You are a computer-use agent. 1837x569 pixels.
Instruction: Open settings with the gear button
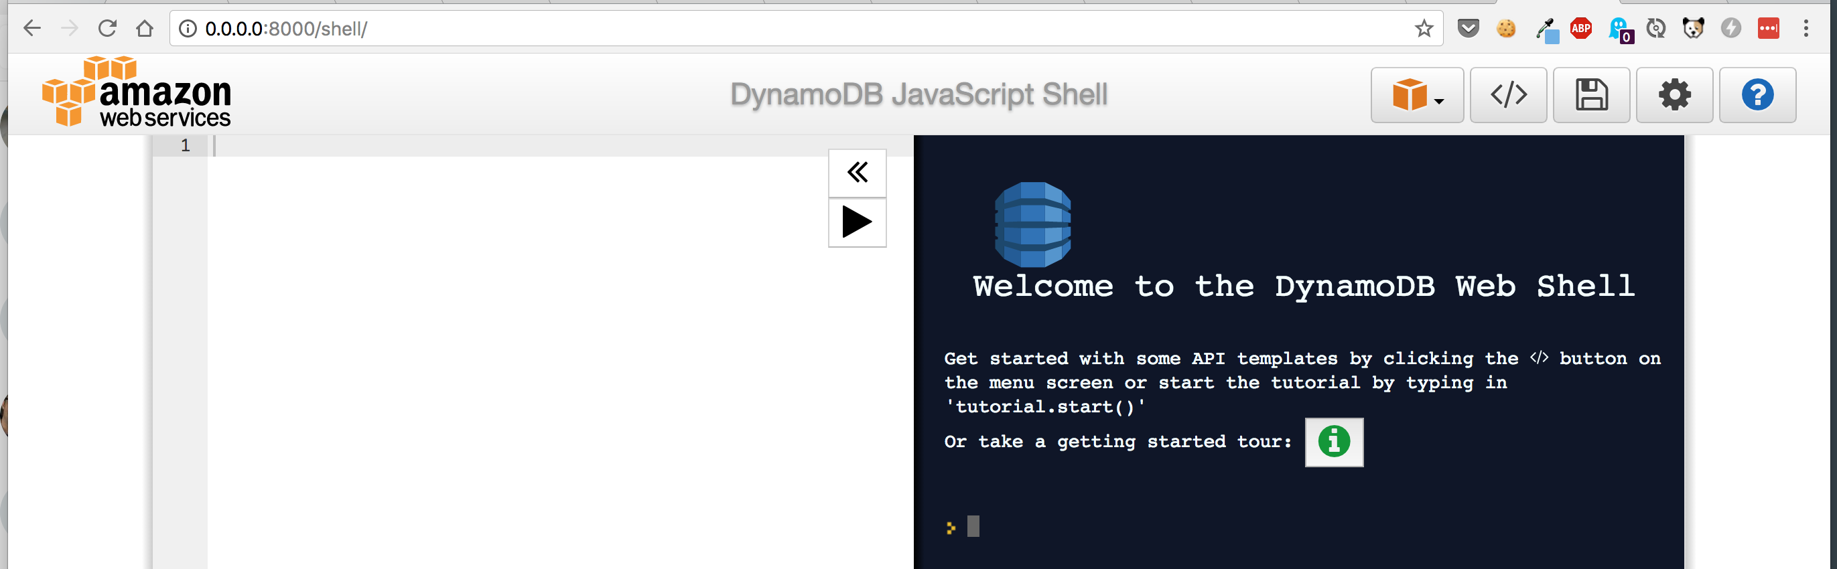point(1674,94)
